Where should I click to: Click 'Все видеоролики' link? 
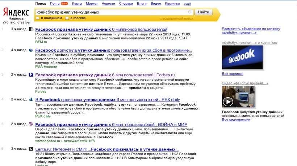pyautogui.click(x=236, y=120)
